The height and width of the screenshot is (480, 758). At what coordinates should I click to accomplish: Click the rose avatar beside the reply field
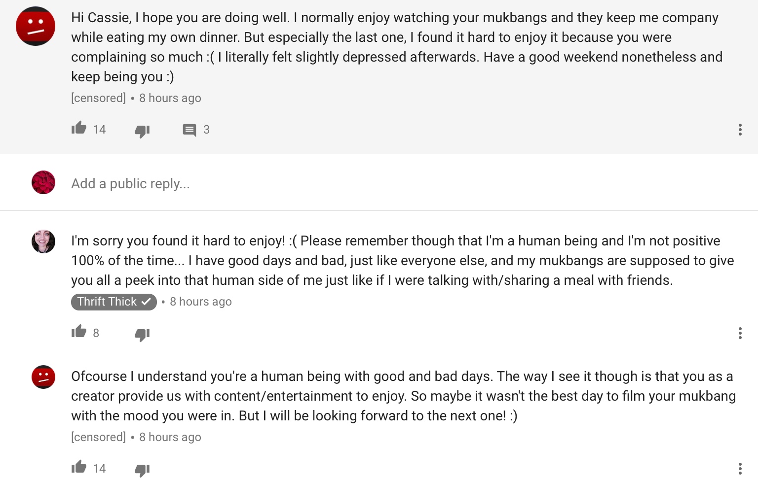coord(43,182)
